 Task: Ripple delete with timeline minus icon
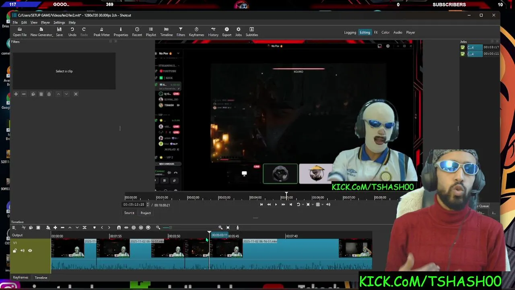point(62,228)
